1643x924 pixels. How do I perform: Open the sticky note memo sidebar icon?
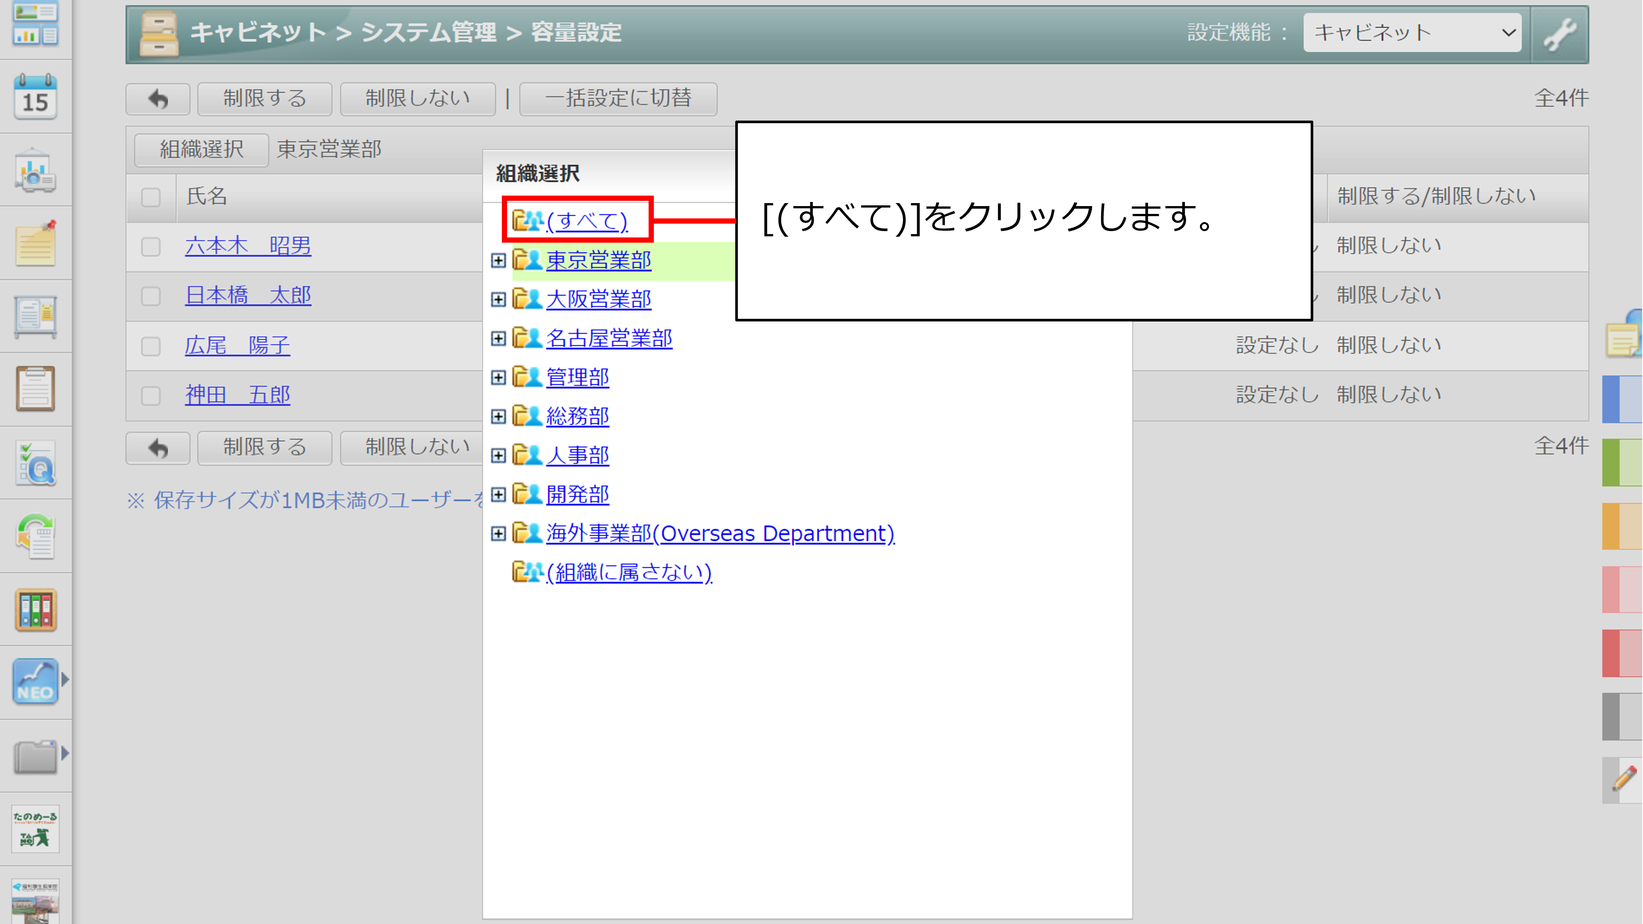(x=35, y=244)
